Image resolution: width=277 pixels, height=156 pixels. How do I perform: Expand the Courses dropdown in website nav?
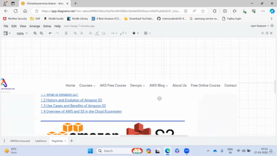click(87, 85)
